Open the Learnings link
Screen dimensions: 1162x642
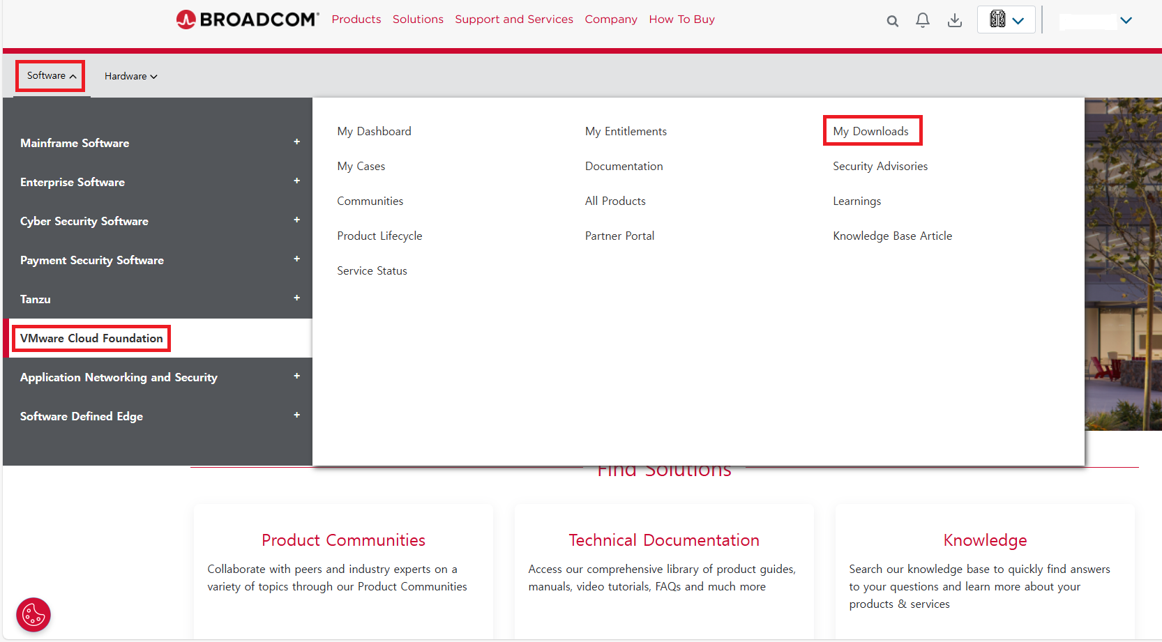tap(857, 201)
